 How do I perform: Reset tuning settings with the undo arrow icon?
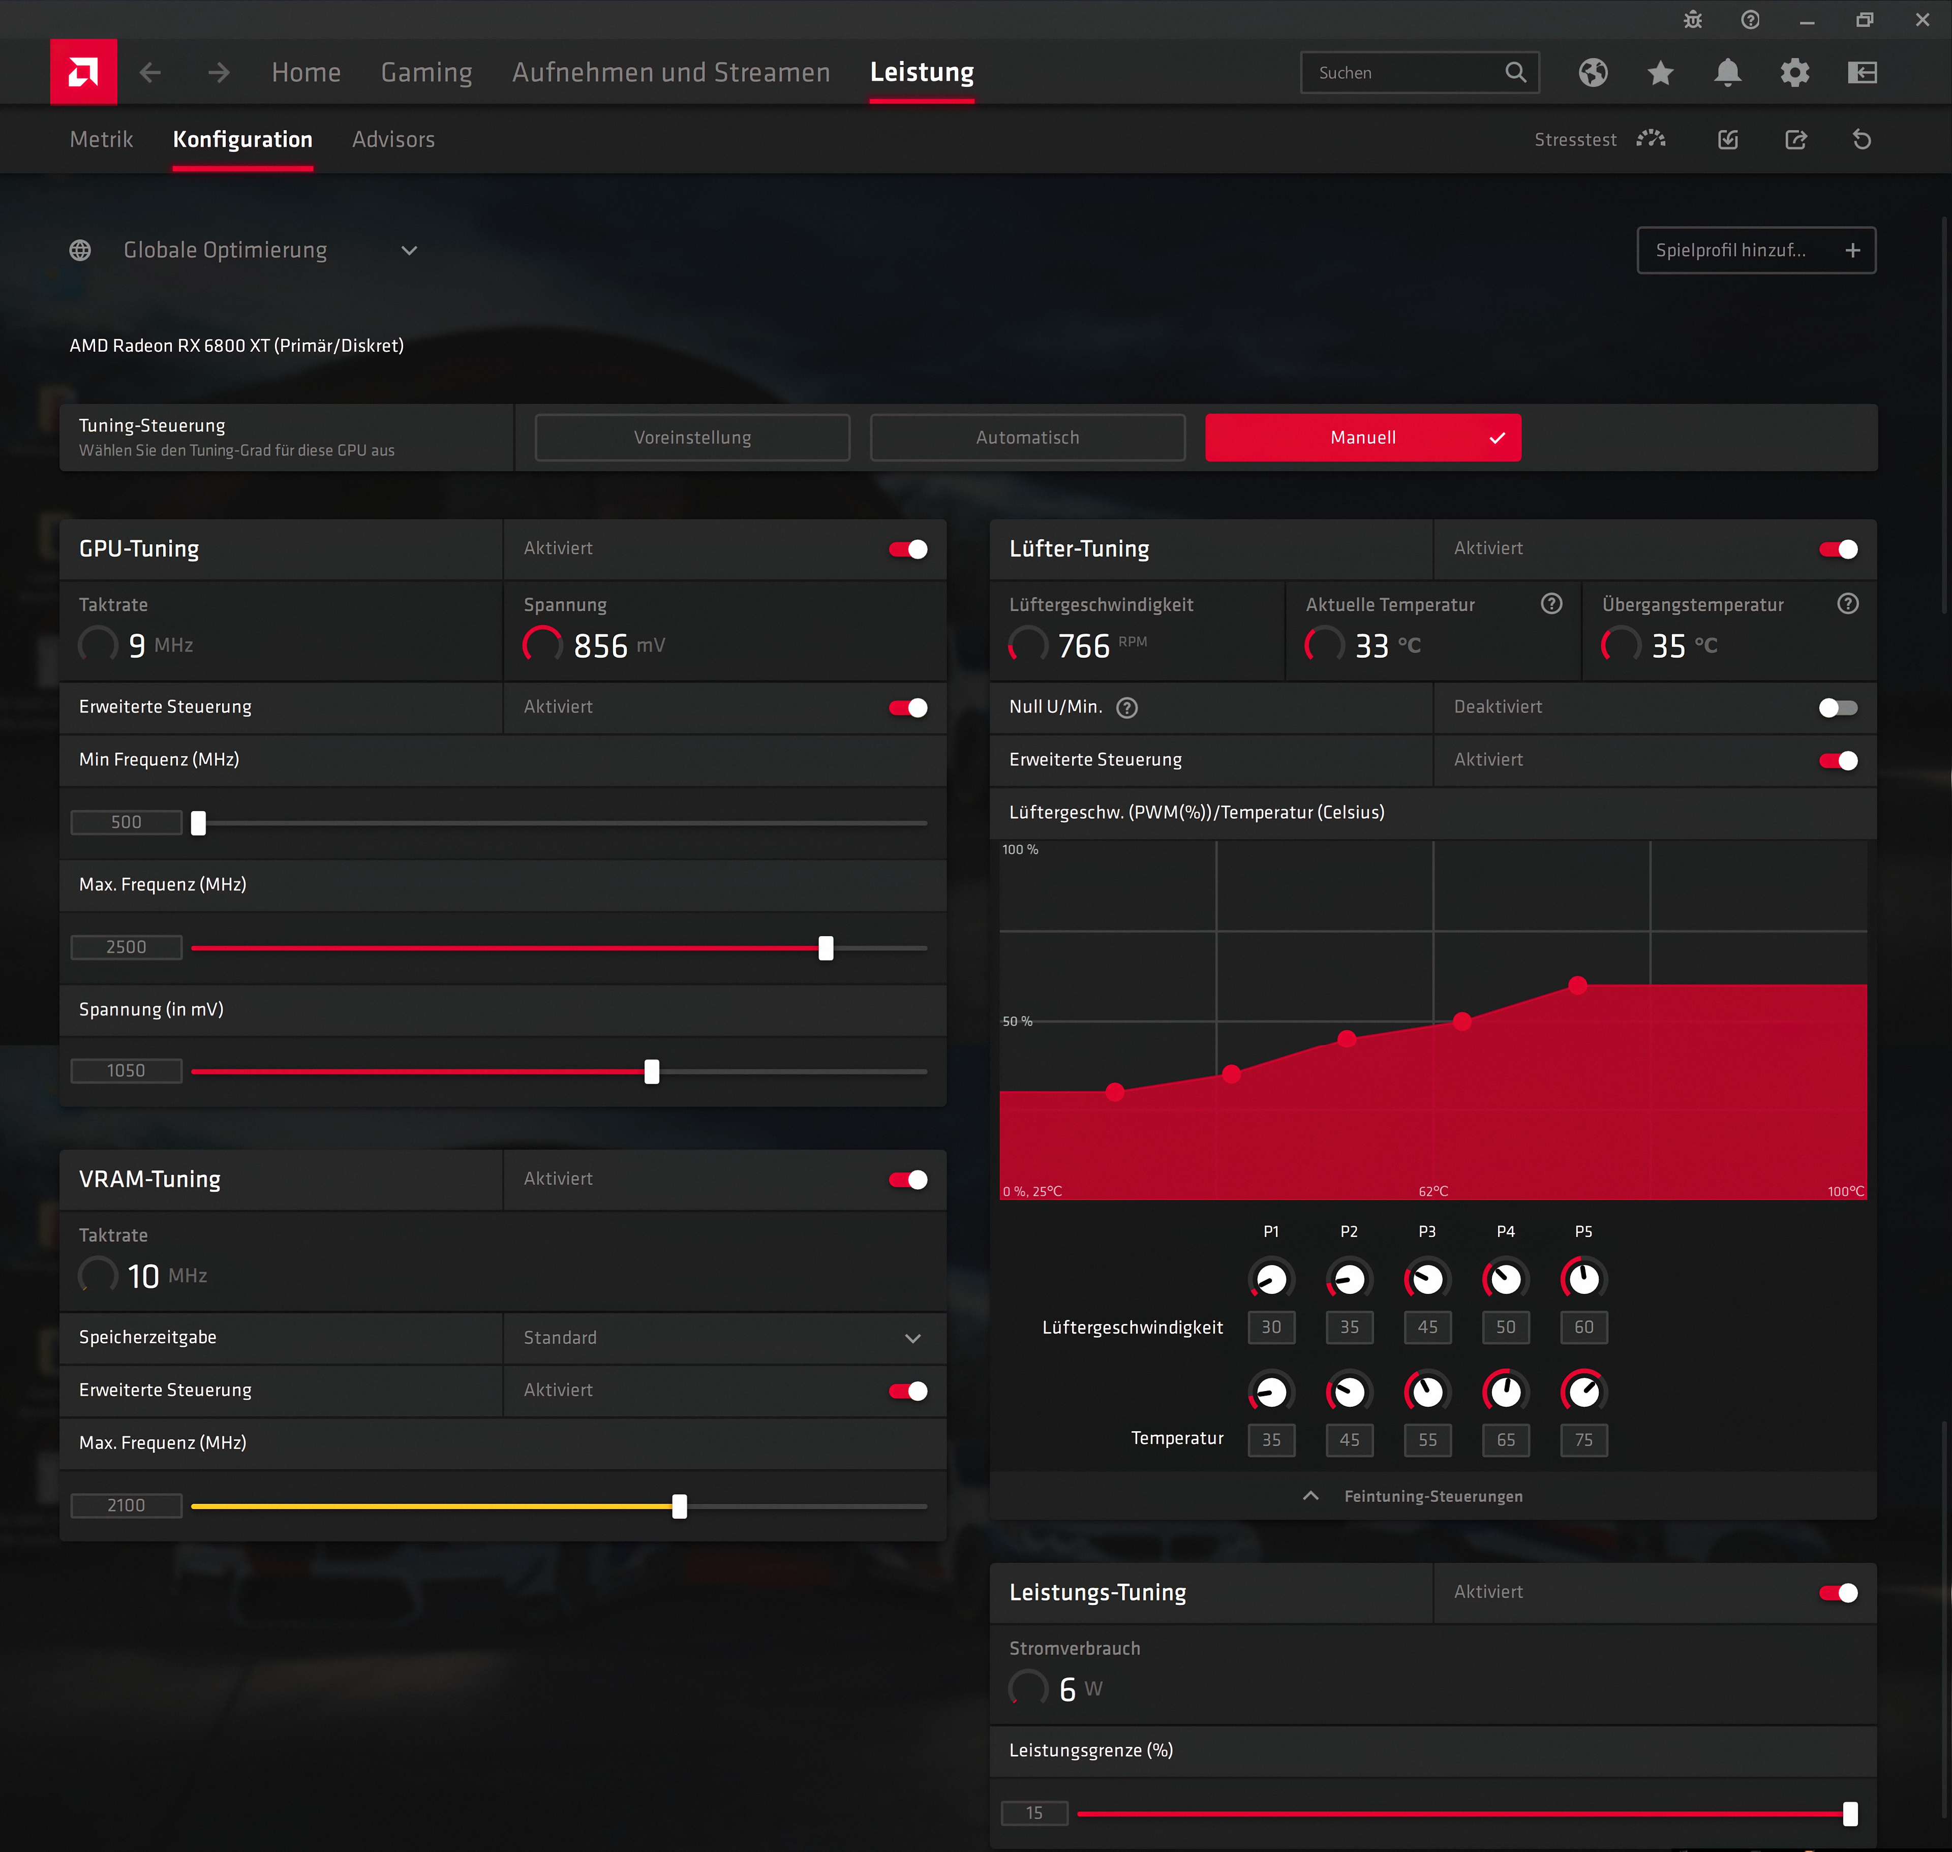tap(1862, 139)
